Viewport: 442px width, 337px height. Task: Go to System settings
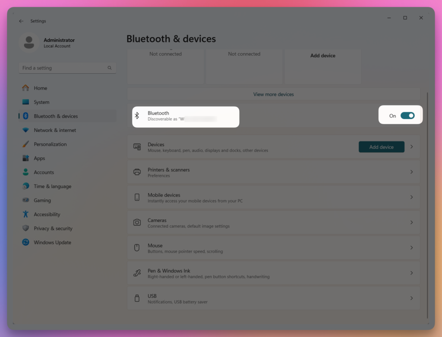(67, 102)
